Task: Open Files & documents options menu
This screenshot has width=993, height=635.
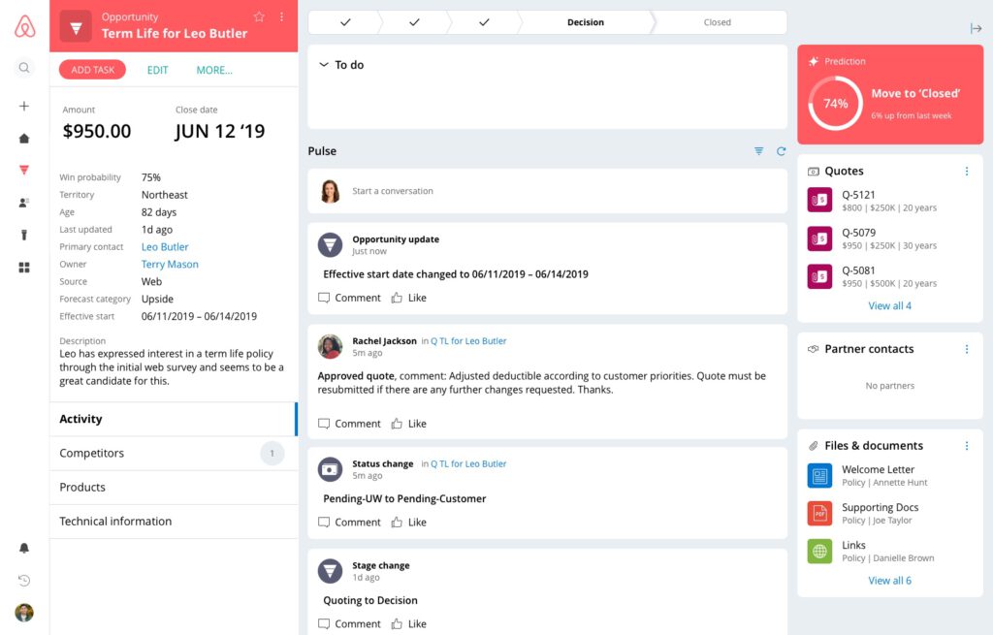Action: point(967,446)
